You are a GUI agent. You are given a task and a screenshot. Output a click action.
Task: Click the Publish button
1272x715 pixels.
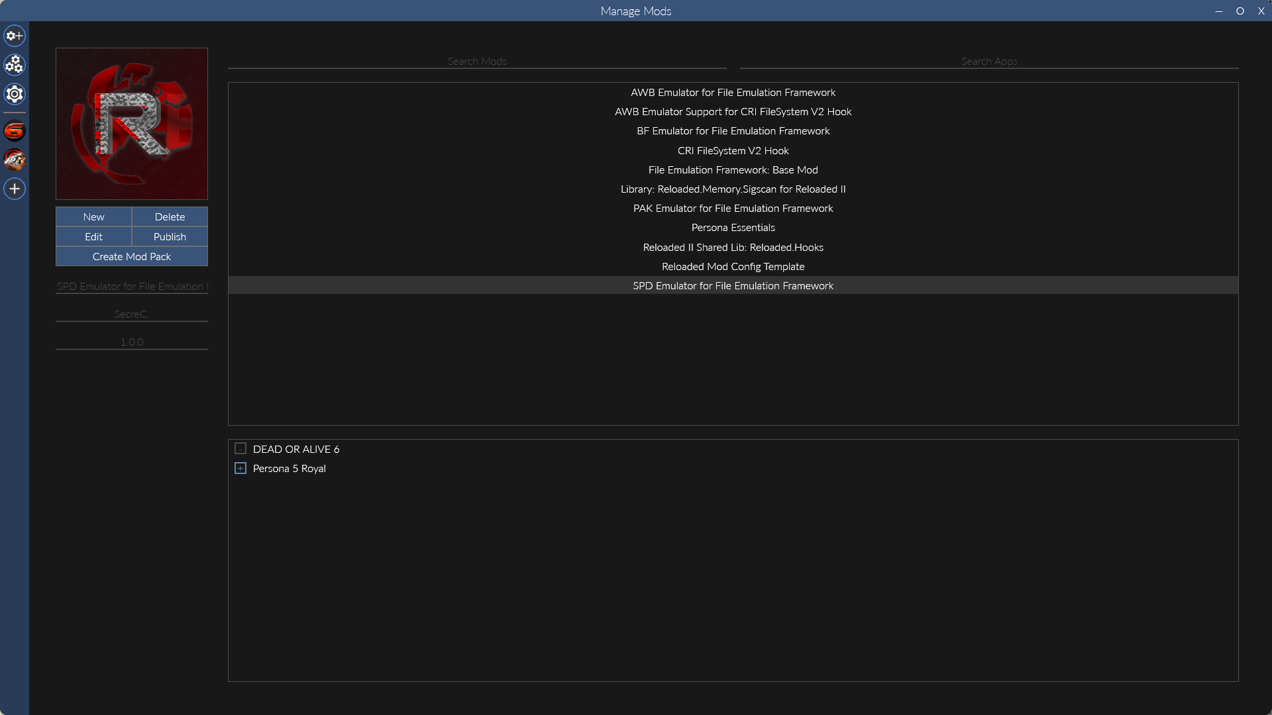coord(170,236)
